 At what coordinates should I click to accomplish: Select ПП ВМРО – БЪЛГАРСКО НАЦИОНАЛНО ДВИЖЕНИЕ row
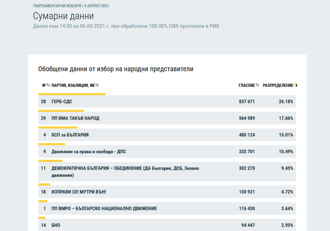pos(167,208)
